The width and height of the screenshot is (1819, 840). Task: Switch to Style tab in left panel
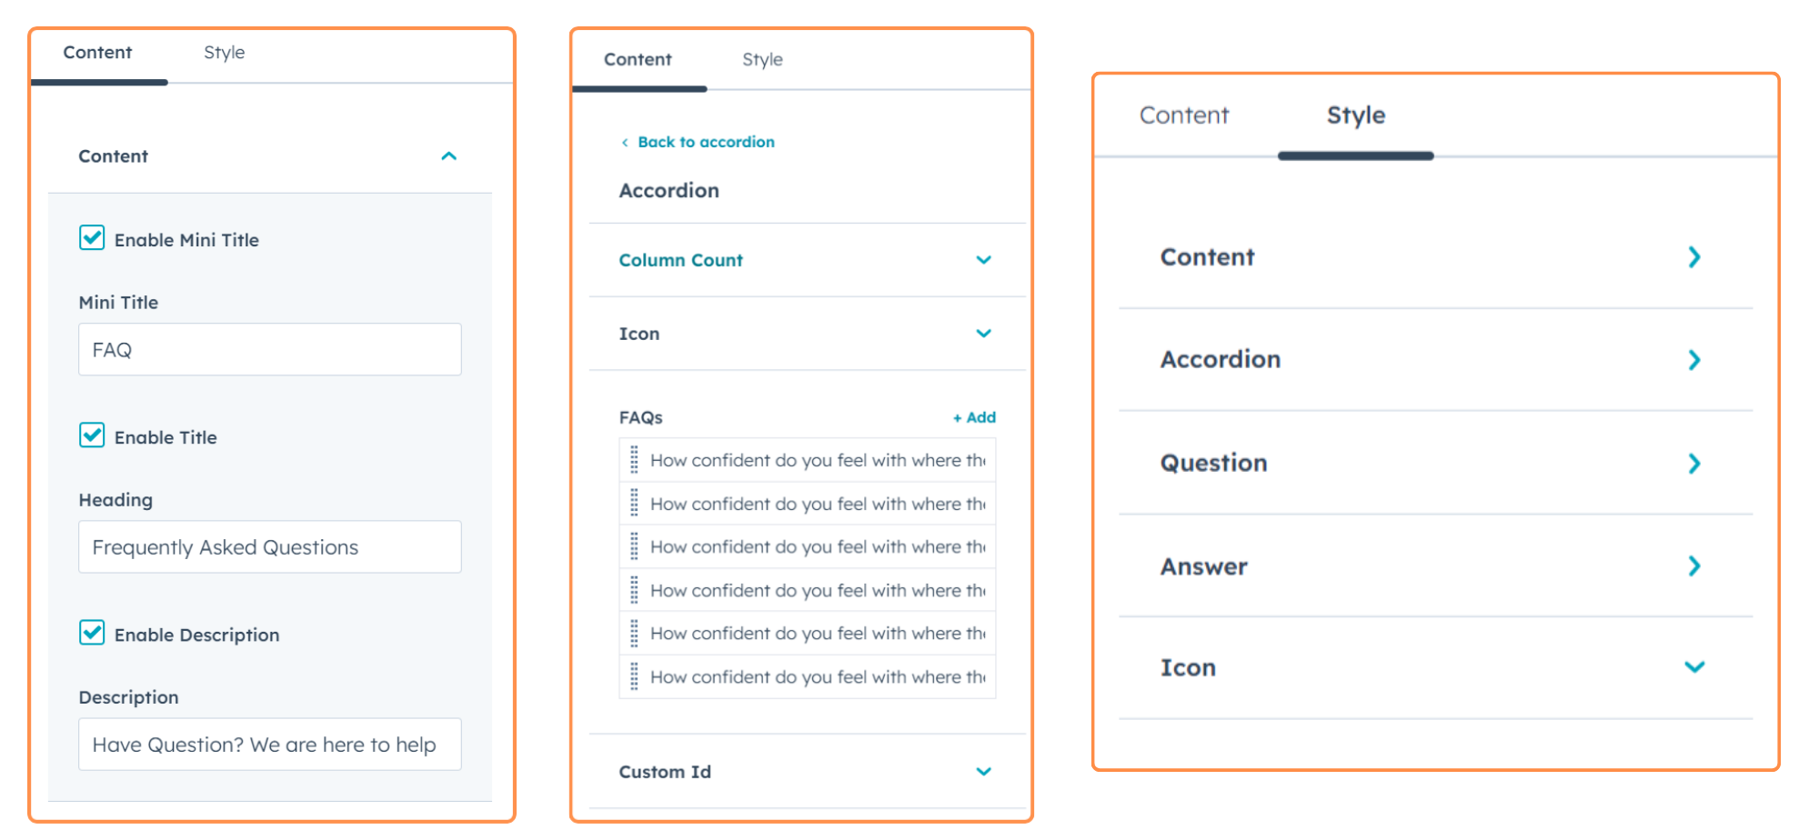(224, 53)
